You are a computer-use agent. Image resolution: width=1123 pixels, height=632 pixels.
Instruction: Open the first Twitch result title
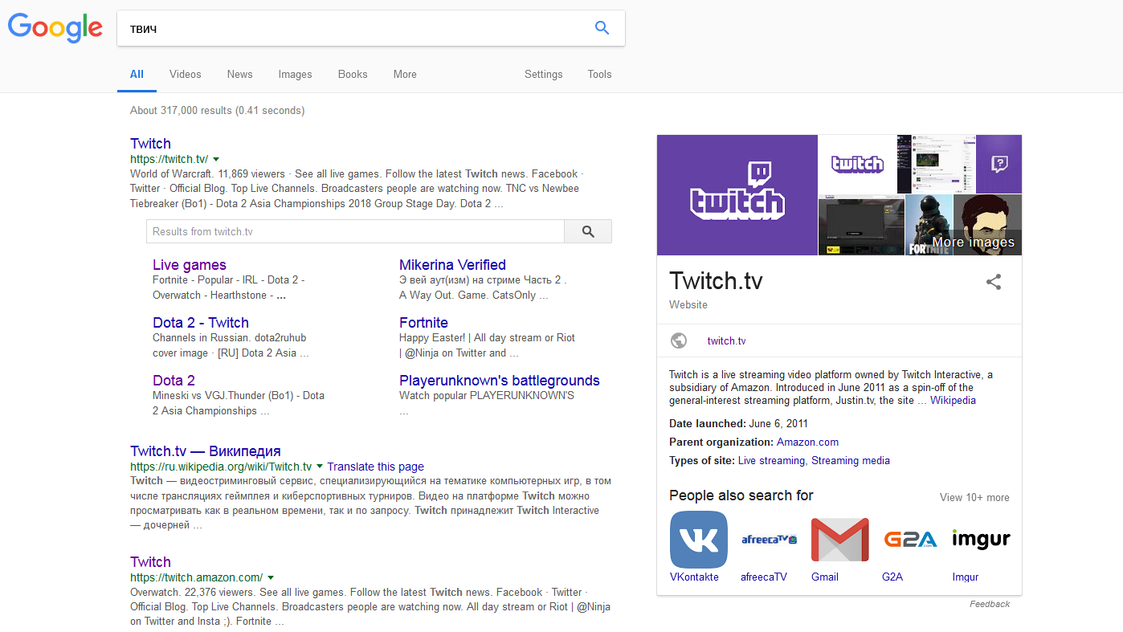(x=150, y=144)
